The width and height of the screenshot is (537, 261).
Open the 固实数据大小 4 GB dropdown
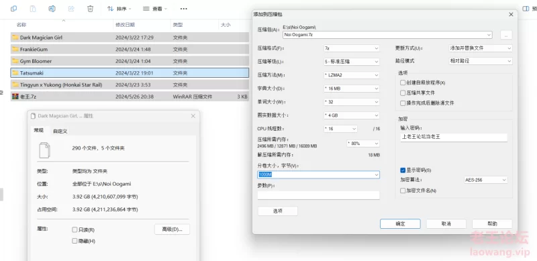pyautogui.click(x=351, y=115)
